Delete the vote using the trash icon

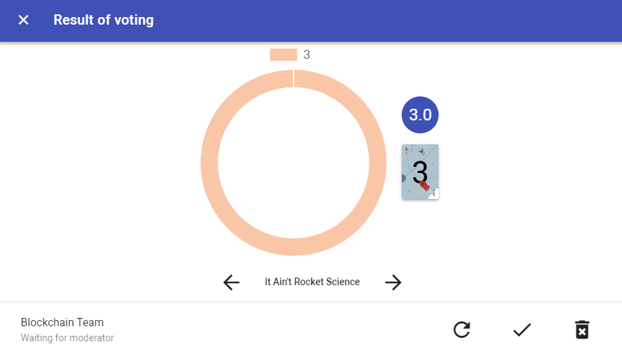(582, 330)
